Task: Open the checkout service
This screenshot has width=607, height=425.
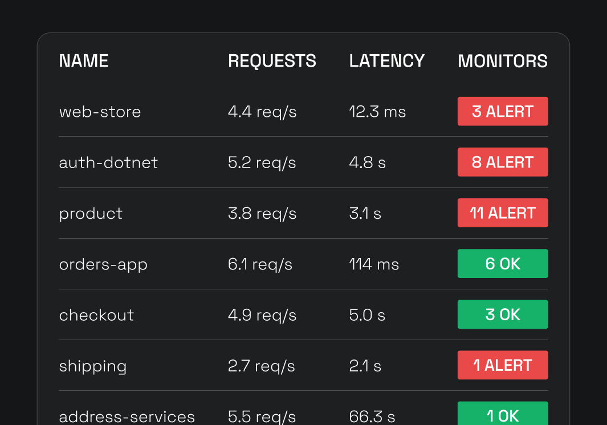Action: (96, 315)
